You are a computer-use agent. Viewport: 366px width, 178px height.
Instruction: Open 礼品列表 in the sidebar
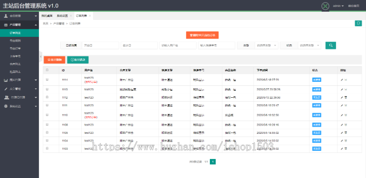[x=20, y=72]
